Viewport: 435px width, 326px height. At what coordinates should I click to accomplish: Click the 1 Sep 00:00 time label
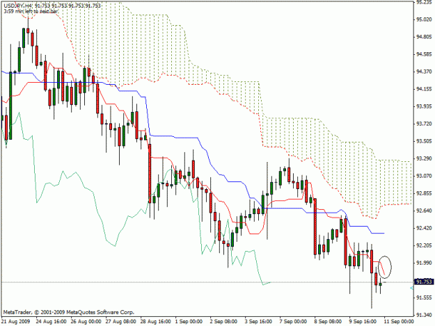(x=189, y=322)
